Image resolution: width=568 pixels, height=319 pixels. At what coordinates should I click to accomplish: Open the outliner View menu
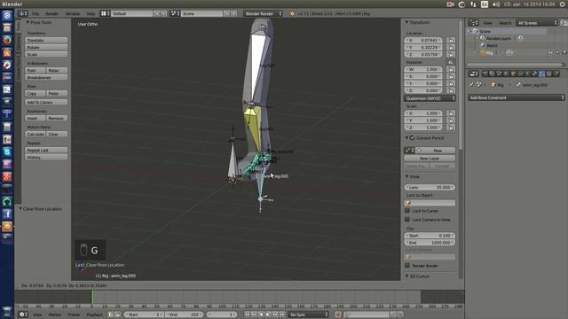pos(488,23)
